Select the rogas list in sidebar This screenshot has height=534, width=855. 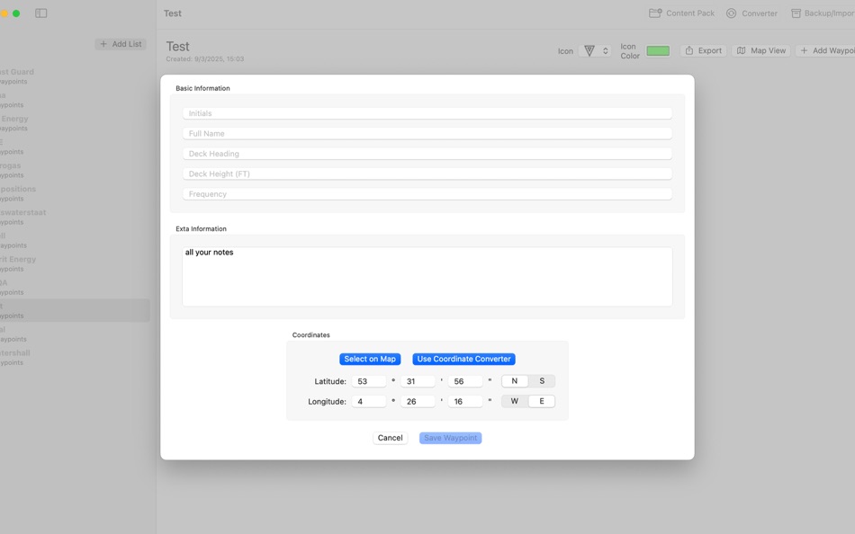coord(75,170)
